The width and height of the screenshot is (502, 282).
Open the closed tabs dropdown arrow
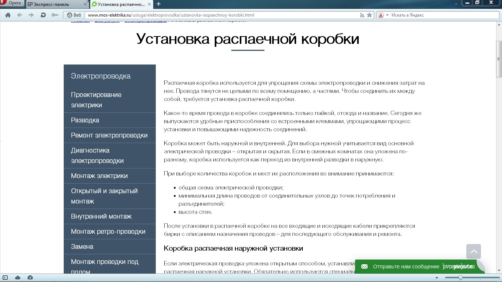456,4
